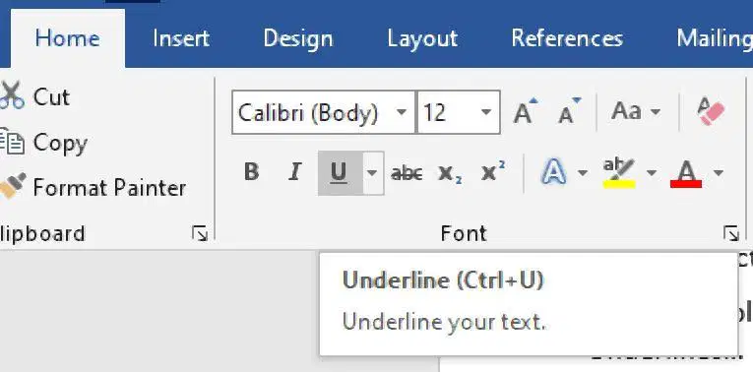The width and height of the screenshot is (753, 372).
Task: Expand the underline style dropdown arrow
Action: pos(373,173)
